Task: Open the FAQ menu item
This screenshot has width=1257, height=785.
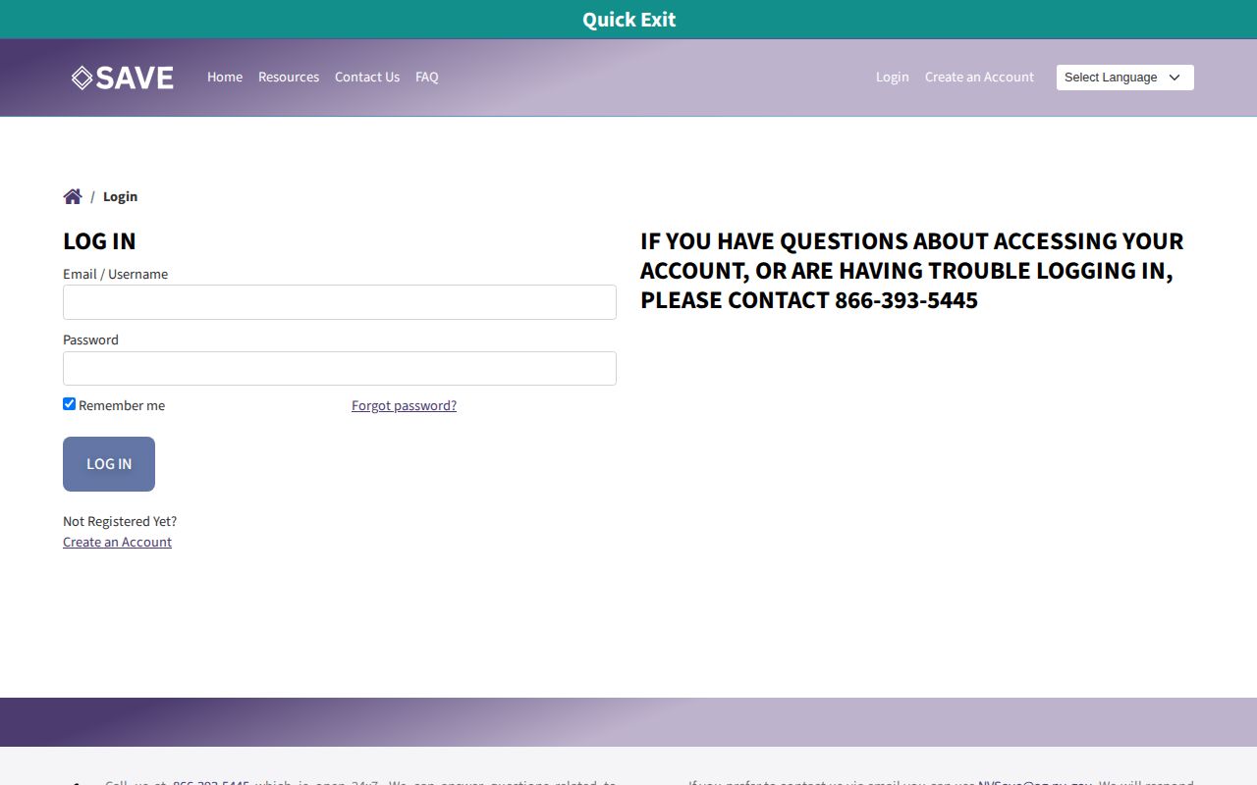Action: tap(427, 77)
